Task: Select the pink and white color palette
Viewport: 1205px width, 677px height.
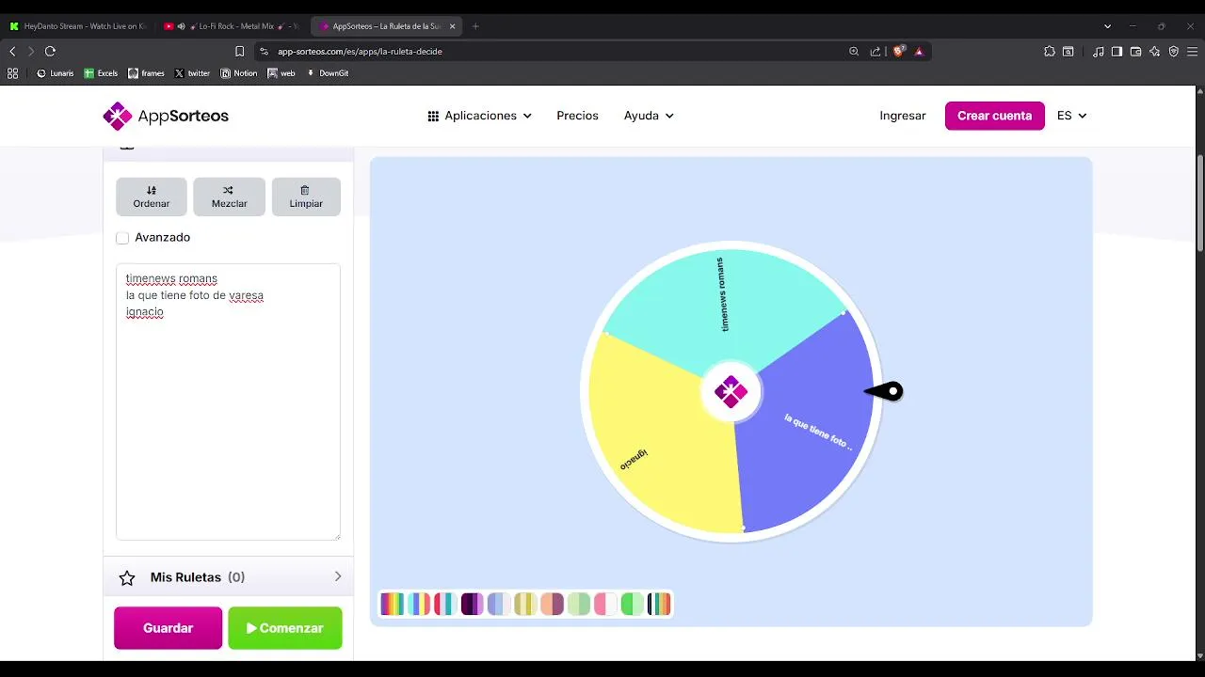Action: pos(605,604)
